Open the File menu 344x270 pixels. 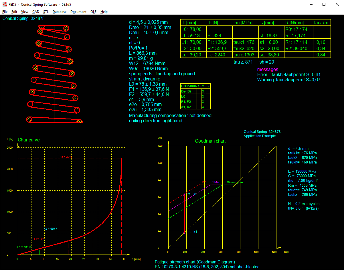pos(5,12)
